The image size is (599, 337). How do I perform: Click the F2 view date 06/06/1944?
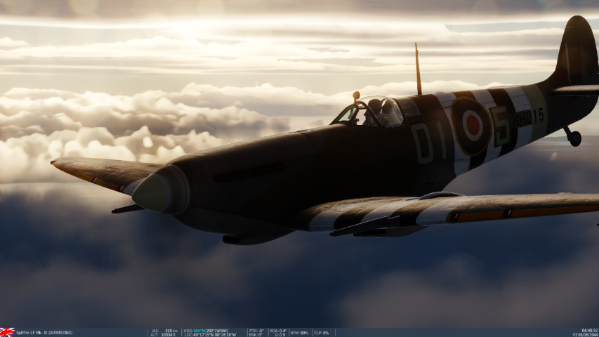585,334
